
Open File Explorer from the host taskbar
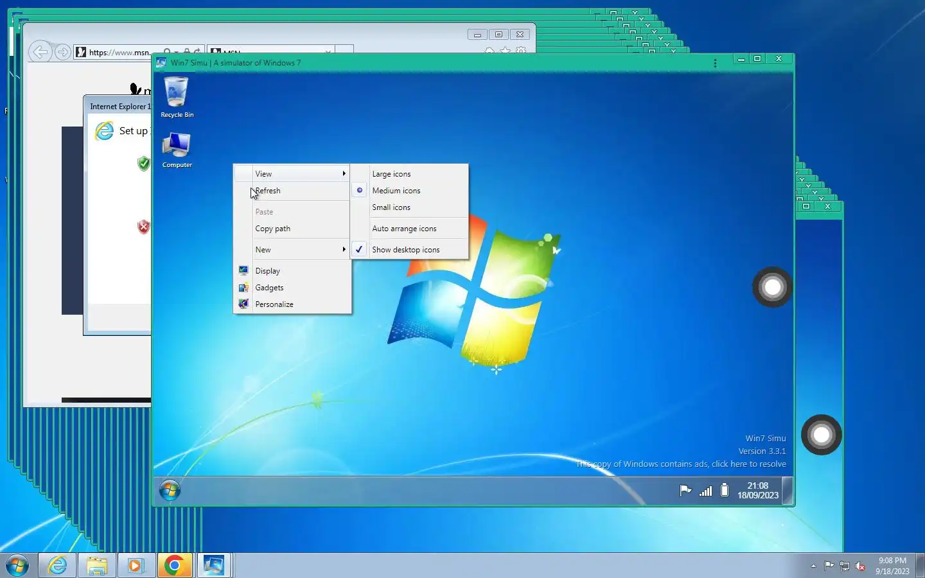click(96, 566)
